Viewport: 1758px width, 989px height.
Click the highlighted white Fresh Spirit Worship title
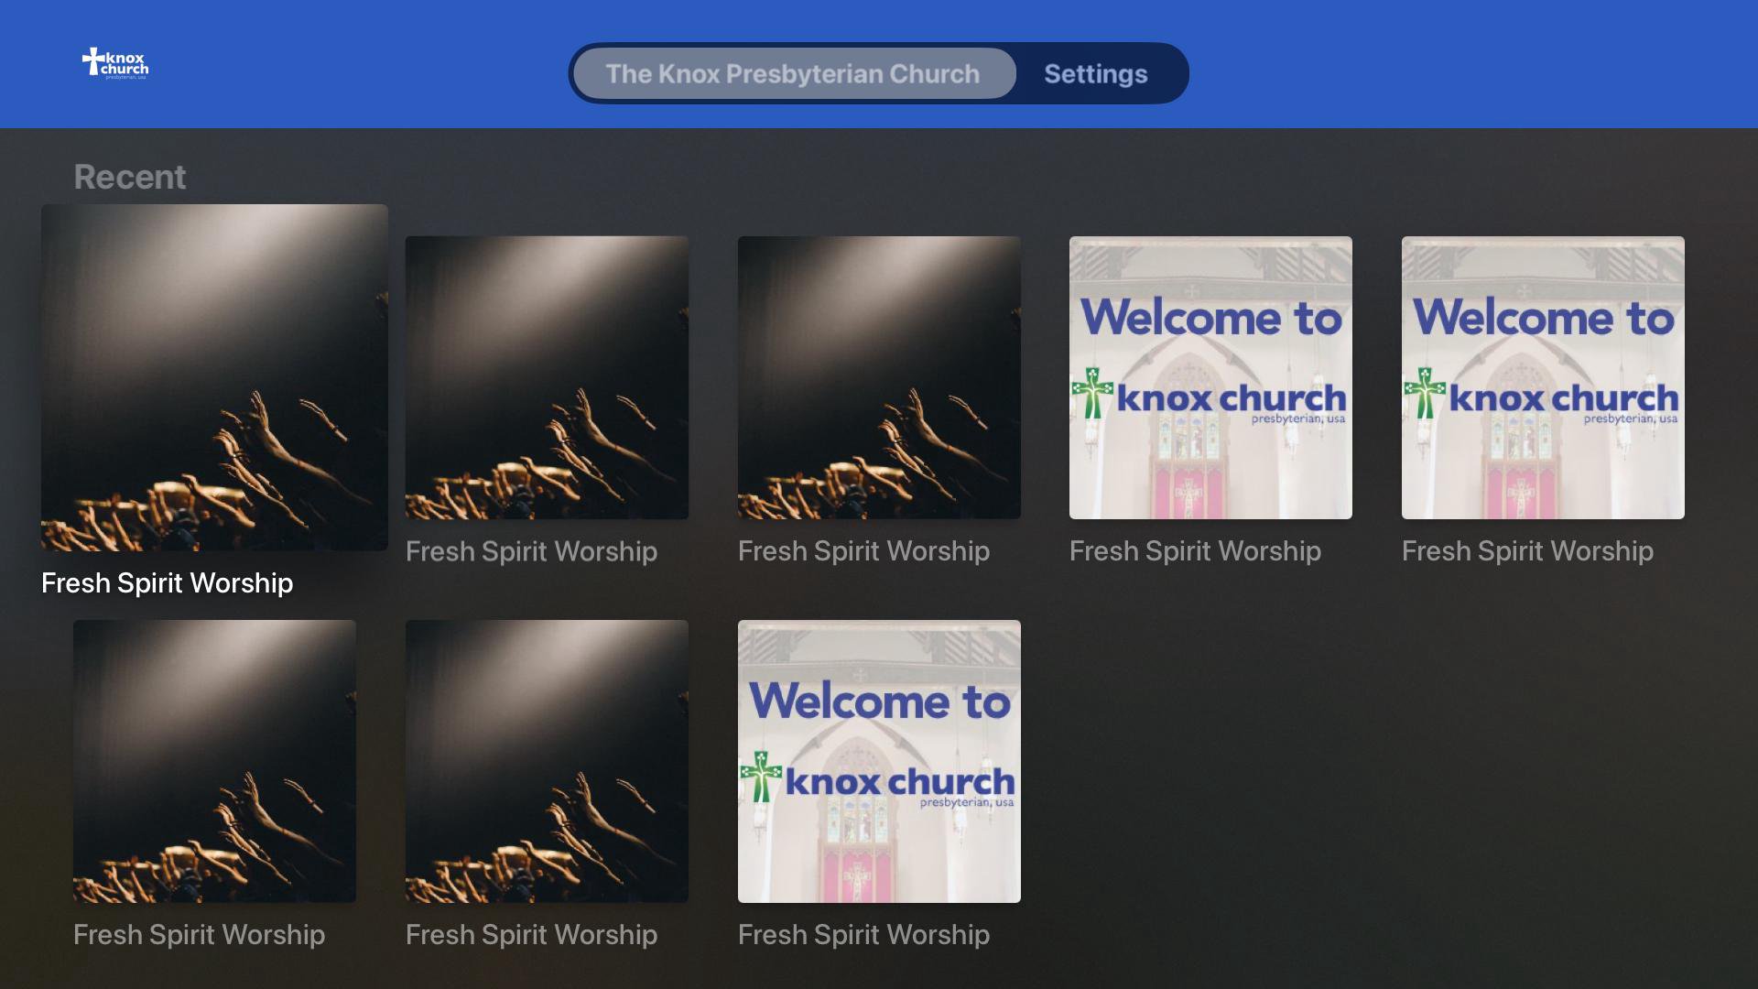167,582
